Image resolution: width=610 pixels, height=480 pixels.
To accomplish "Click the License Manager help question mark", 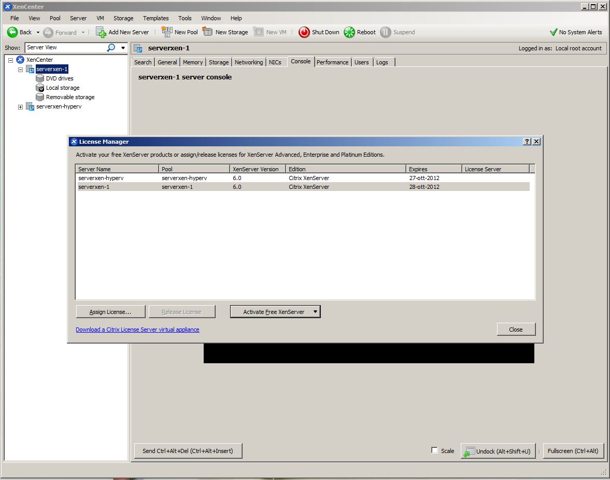I will 527,142.
